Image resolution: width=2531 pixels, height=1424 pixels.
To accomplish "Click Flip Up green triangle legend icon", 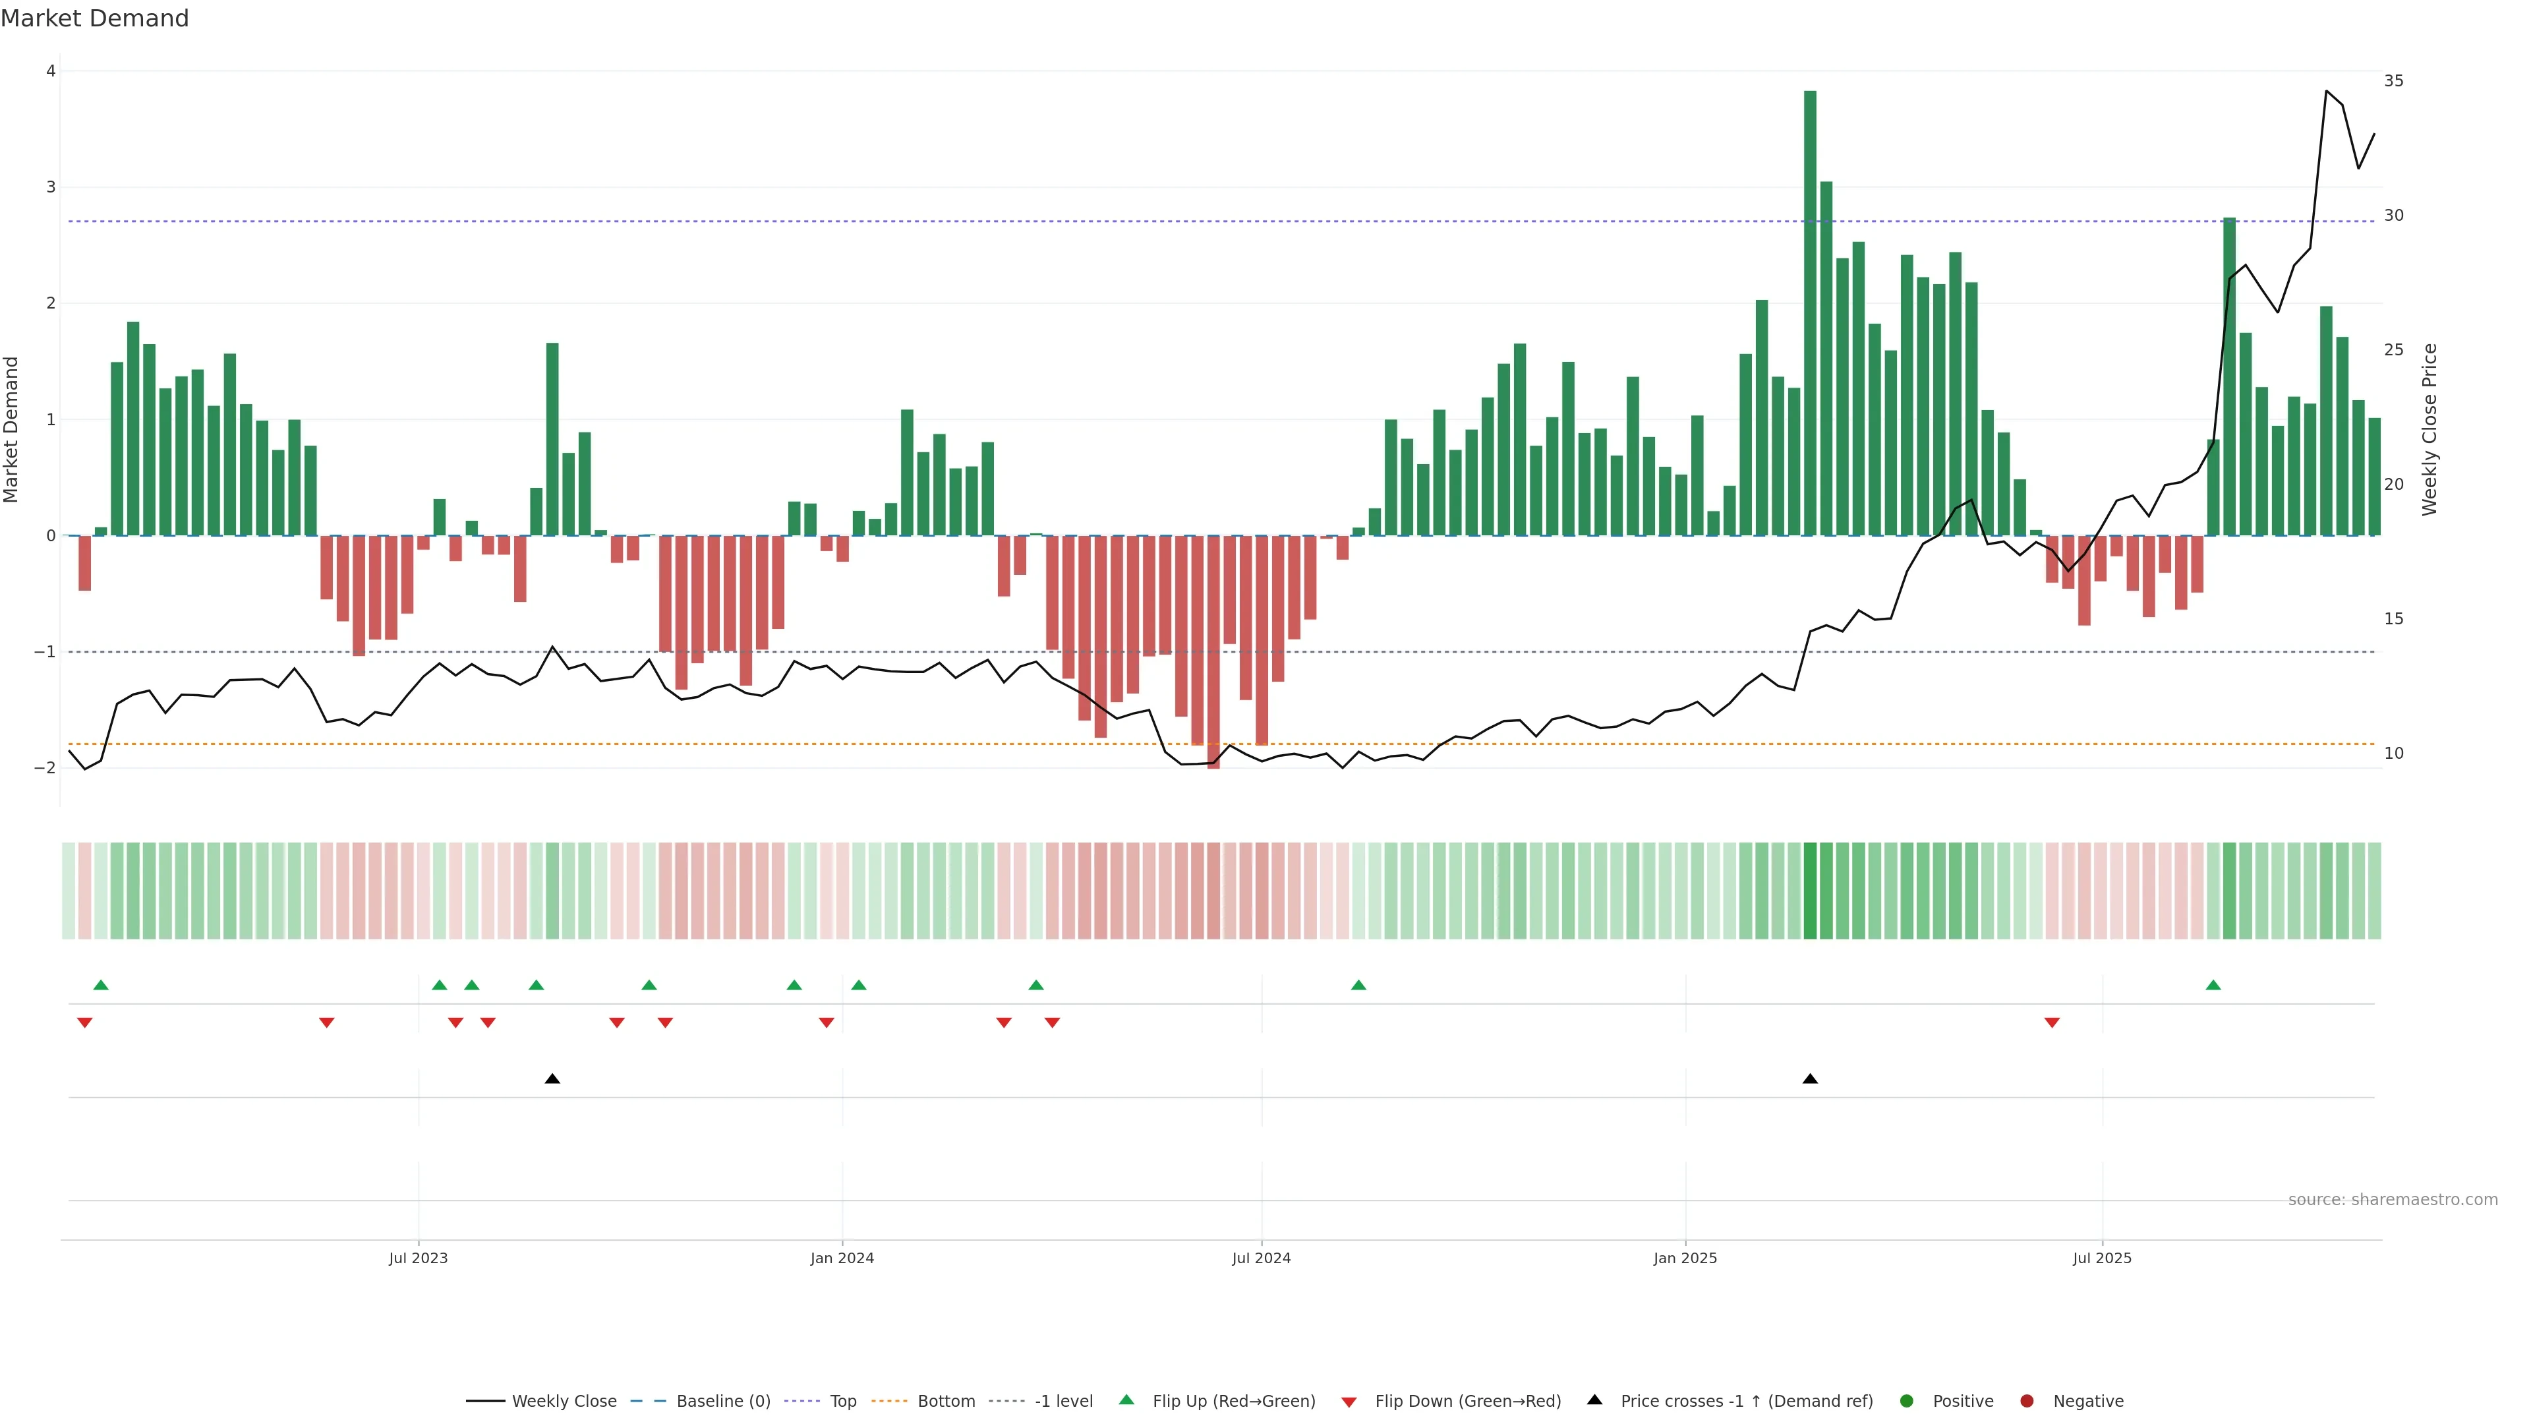I will (1127, 1400).
